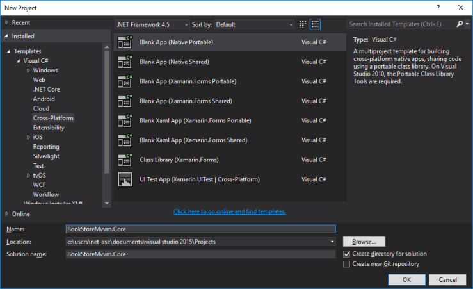
Task: Select Android in the templates tree
Action: [44, 99]
